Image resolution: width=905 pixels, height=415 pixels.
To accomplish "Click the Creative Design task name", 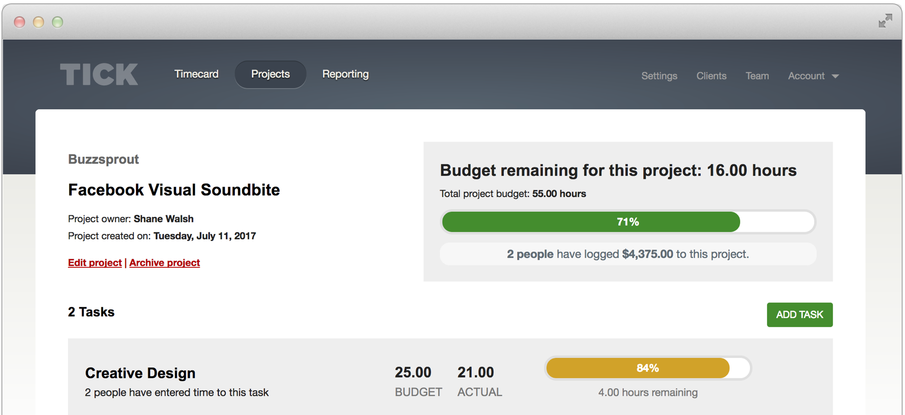I will click(x=140, y=373).
